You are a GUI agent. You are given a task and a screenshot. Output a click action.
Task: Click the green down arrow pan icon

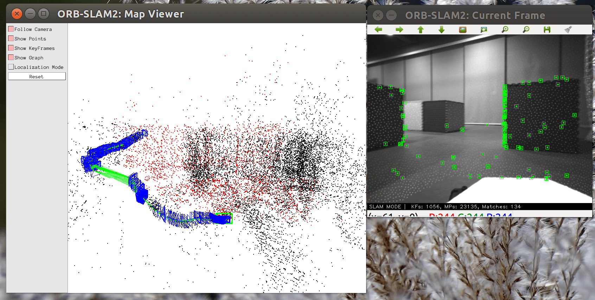[x=442, y=30]
